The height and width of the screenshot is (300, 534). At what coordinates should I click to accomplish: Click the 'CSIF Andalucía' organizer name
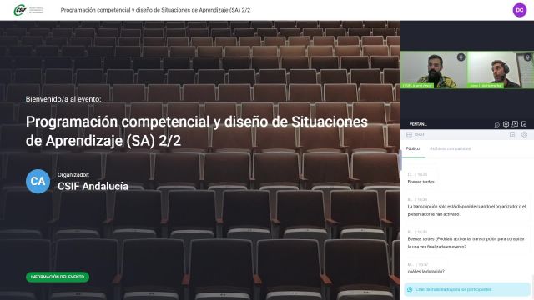click(93, 186)
